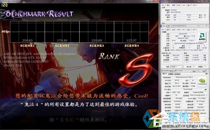The height and width of the screenshot is (130, 210).
Task: Click the GDDR5 memory type field
Action: point(177,104)
